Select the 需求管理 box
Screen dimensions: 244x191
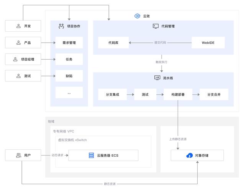pyautogui.click(x=69, y=43)
